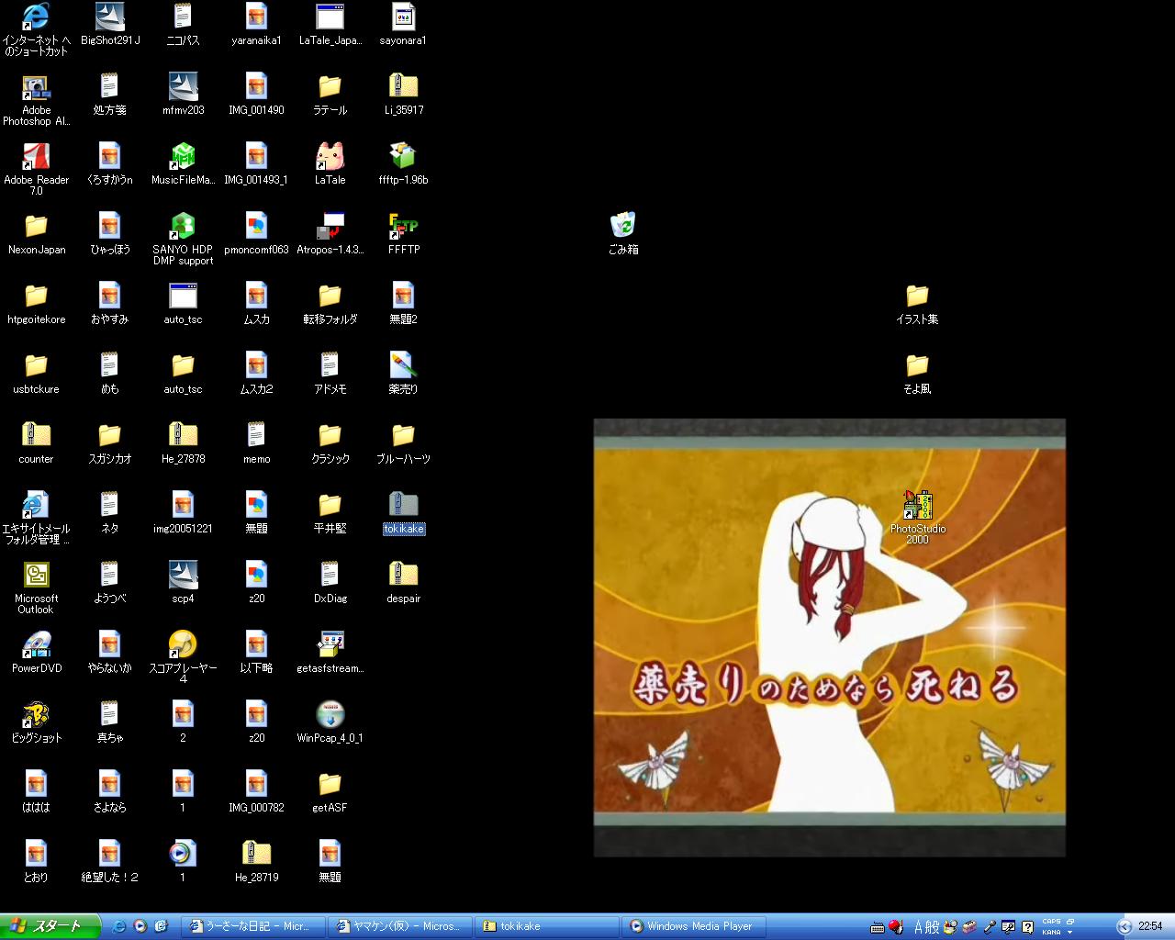1175x940 pixels.
Task: Open the イラスト集 folder
Action: click(x=917, y=303)
